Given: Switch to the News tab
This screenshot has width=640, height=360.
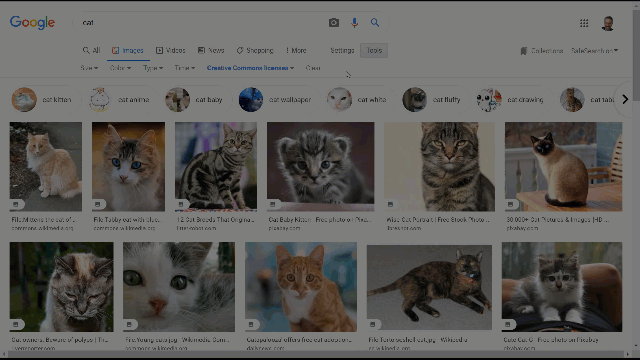Looking at the screenshot, I should [211, 50].
